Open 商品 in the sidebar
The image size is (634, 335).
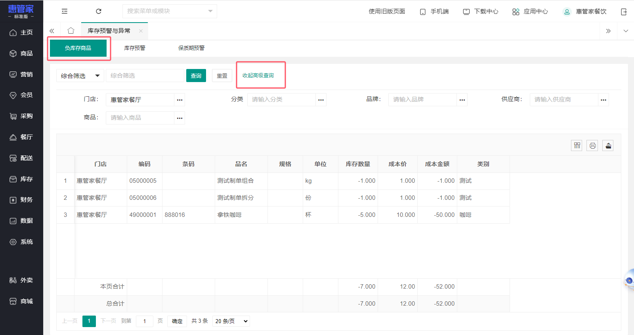pyautogui.click(x=21, y=53)
